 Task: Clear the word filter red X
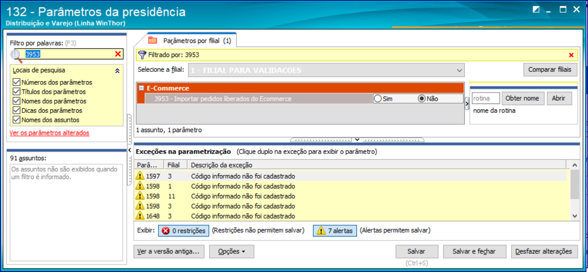[x=118, y=54]
